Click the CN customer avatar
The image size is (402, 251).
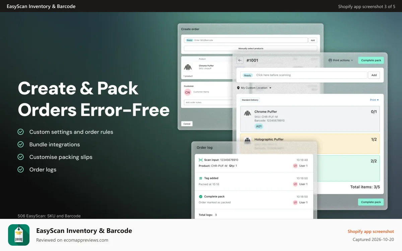pyautogui.click(x=187, y=92)
